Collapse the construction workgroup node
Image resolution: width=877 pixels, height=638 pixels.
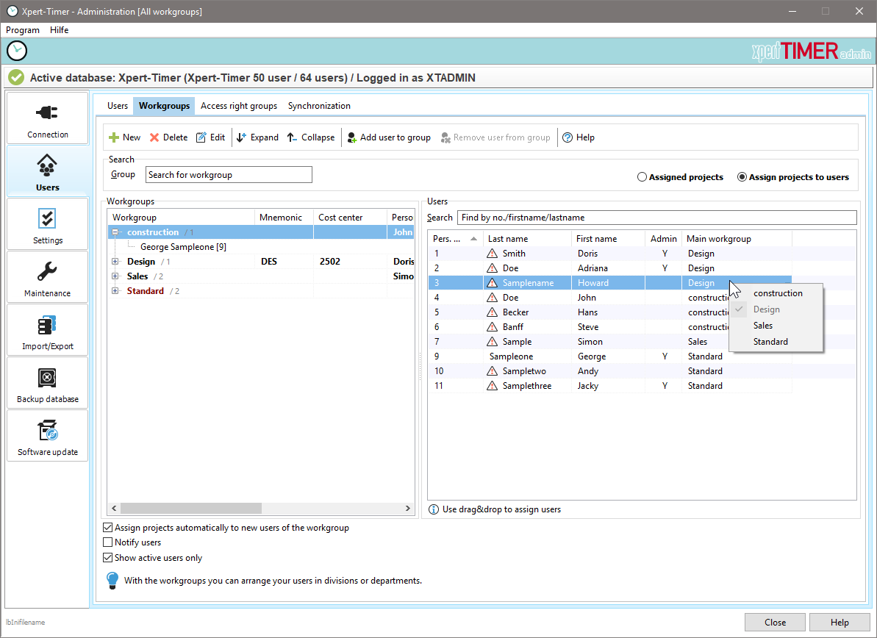coord(115,232)
